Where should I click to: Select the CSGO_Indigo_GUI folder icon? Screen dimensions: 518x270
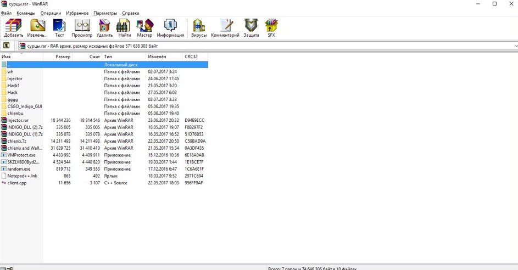pos(4,106)
